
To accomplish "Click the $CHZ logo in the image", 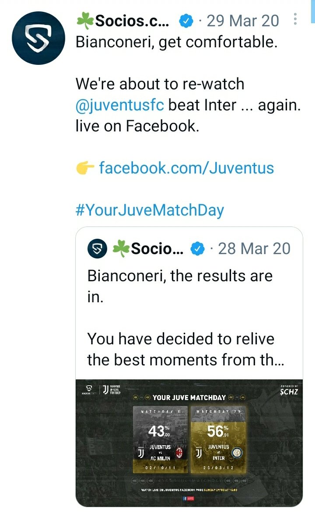I will pyautogui.click(x=289, y=391).
